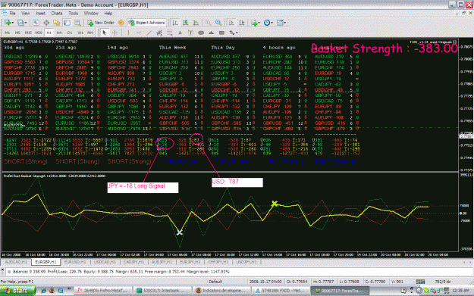This screenshot has height=296, width=474.
Task: Select the trendline drawing tool
Action: click(149, 33)
